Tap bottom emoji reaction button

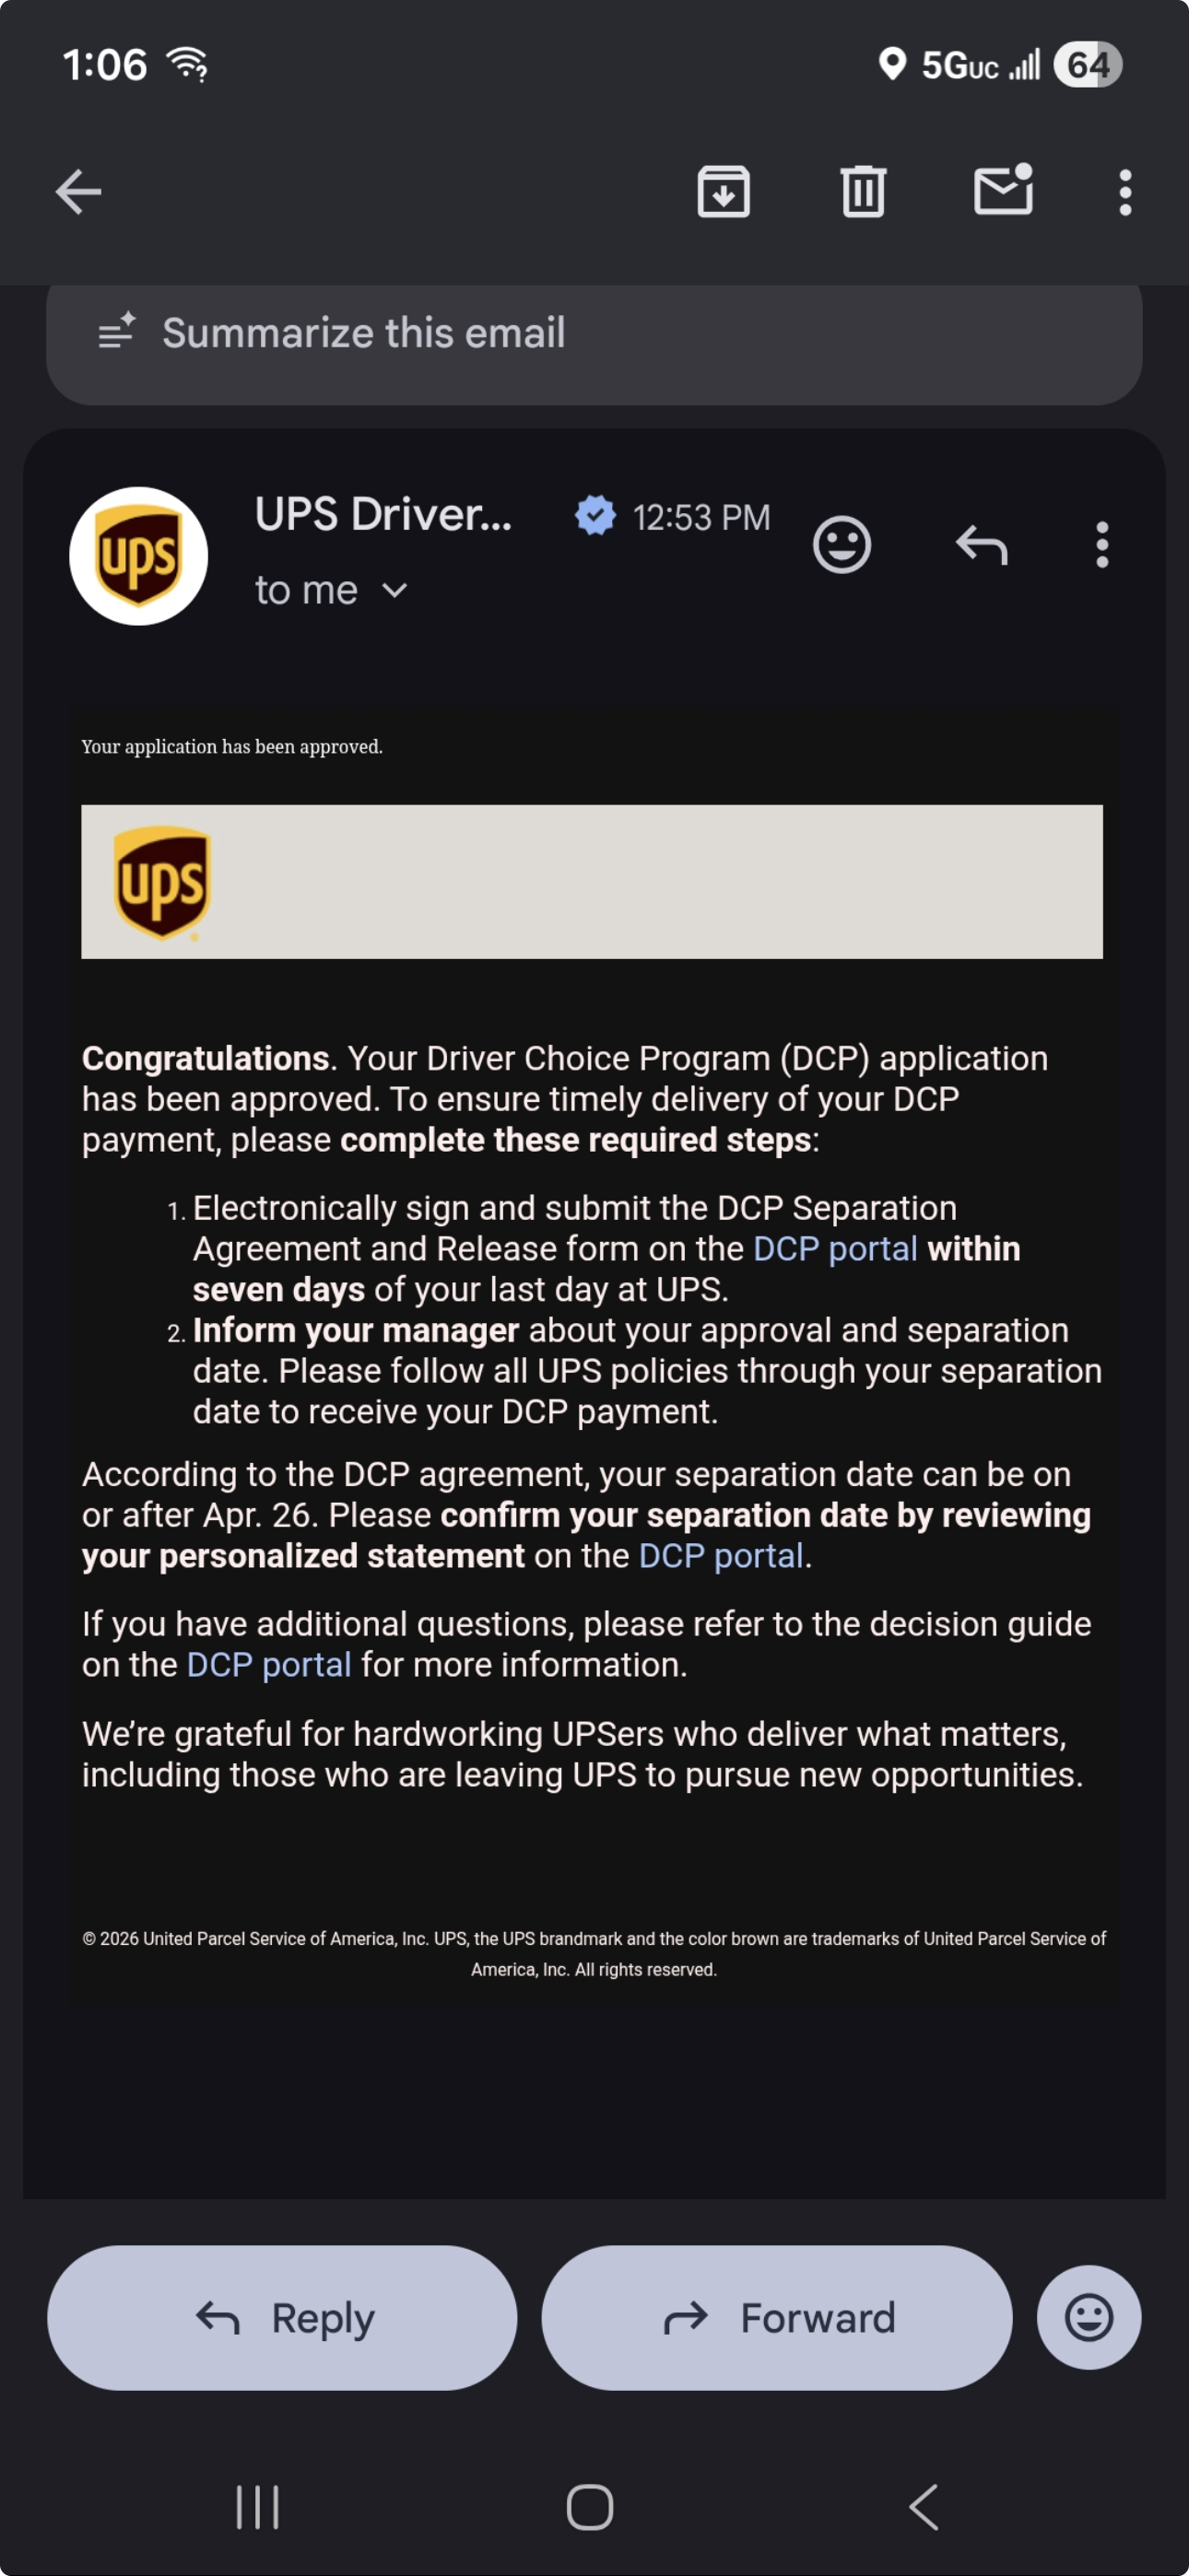coord(1088,2317)
